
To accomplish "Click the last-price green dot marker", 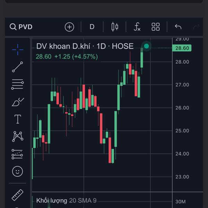I will pos(146,46).
